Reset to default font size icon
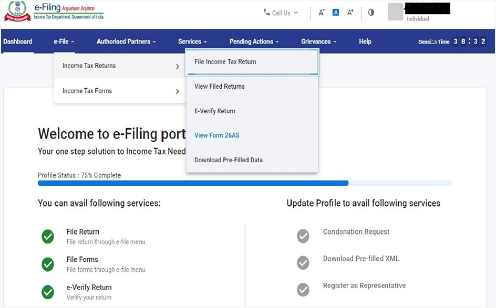The height and width of the screenshot is (308, 496). (336, 13)
